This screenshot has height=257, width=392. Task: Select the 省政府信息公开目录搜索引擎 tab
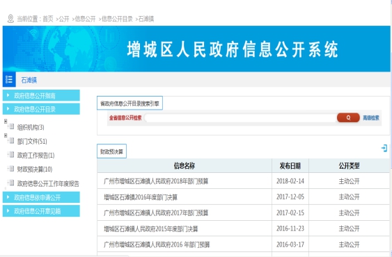(x=130, y=103)
